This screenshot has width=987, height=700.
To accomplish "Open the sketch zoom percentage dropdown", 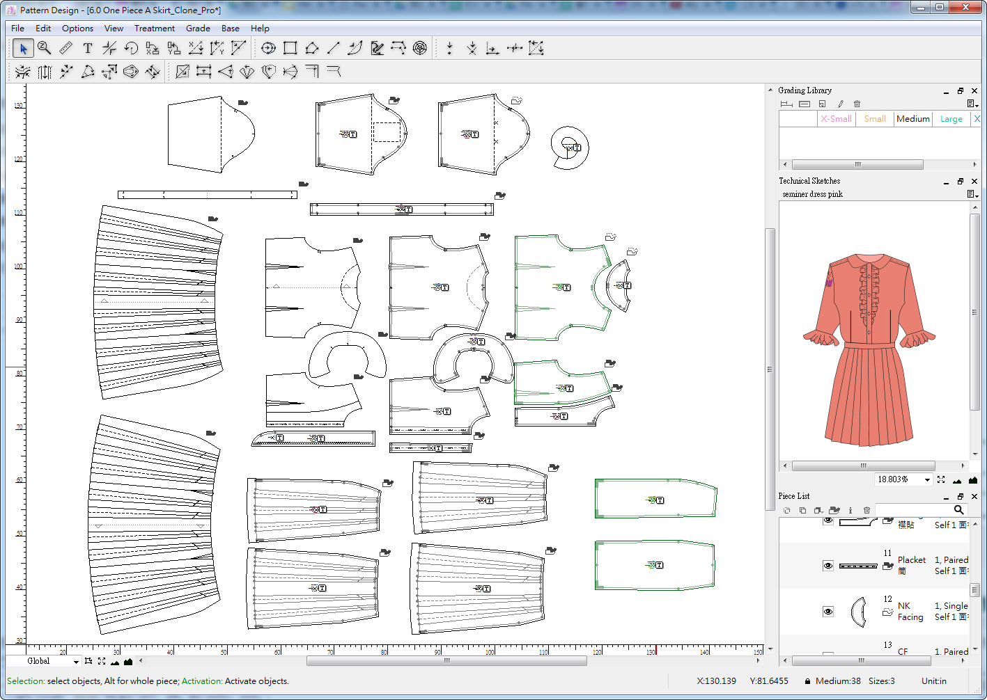I will click(x=927, y=479).
